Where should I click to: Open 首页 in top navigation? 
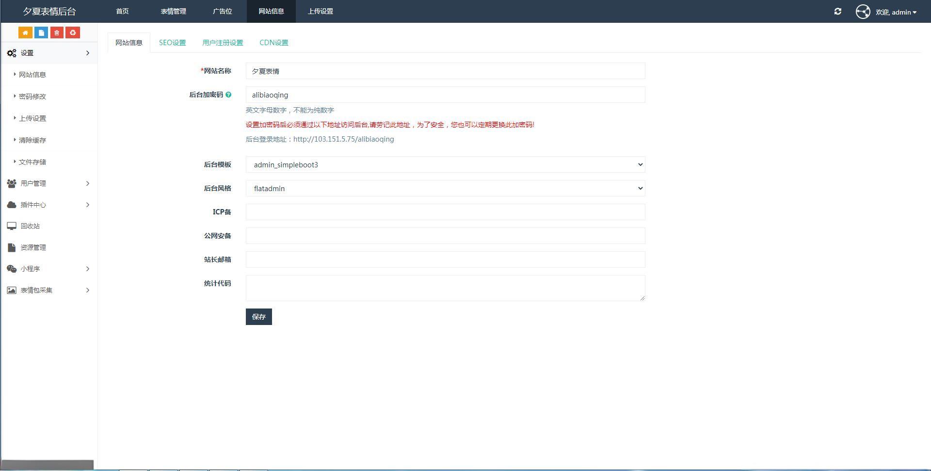[x=123, y=11]
